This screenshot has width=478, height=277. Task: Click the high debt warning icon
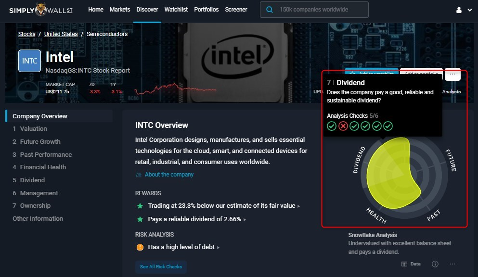coord(140,247)
